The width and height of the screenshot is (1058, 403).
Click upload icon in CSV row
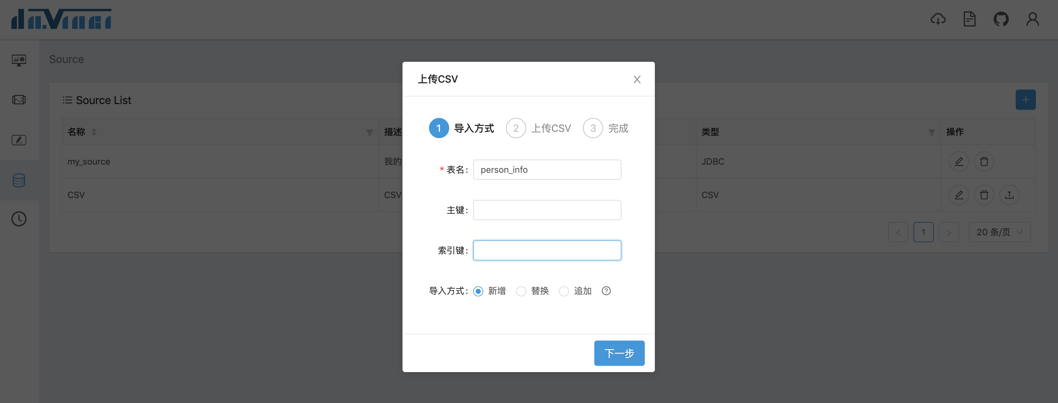coord(1009,195)
